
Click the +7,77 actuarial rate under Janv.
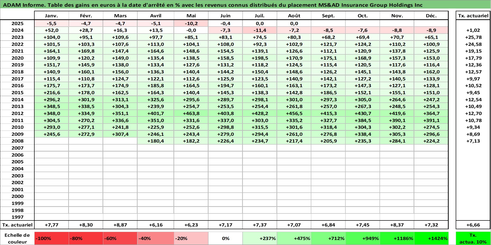click(x=51, y=225)
